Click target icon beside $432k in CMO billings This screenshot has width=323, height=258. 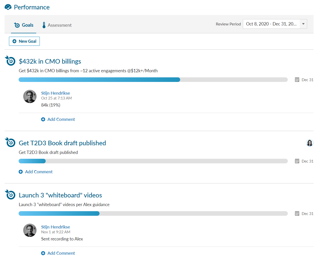10,61
